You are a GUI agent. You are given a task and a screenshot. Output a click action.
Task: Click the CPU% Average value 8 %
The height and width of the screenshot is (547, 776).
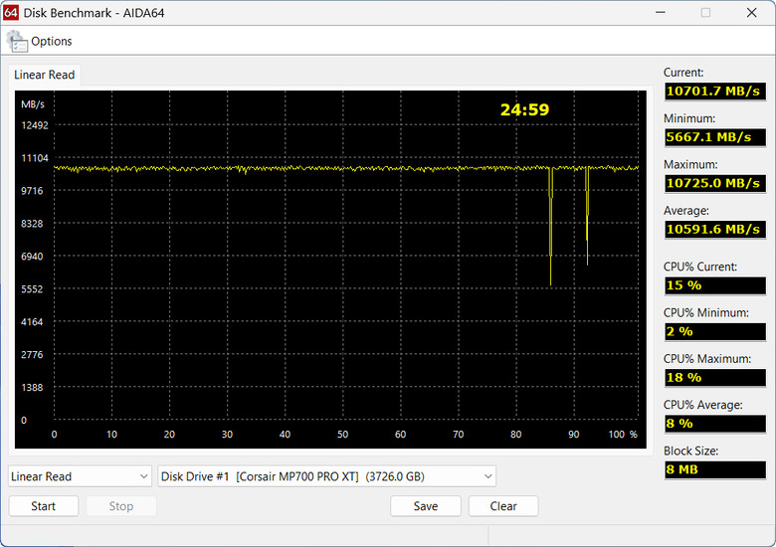tap(715, 424)
